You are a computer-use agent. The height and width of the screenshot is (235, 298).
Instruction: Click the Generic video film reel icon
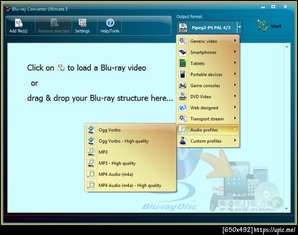pyautogui.click(x=183, y=41)
